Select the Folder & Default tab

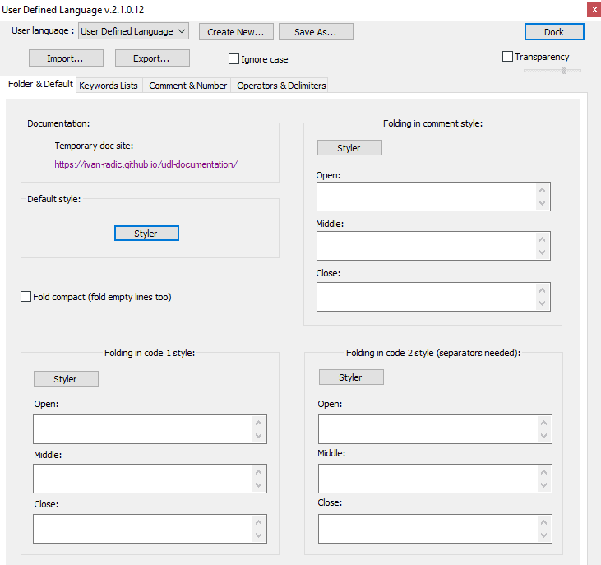40,84
